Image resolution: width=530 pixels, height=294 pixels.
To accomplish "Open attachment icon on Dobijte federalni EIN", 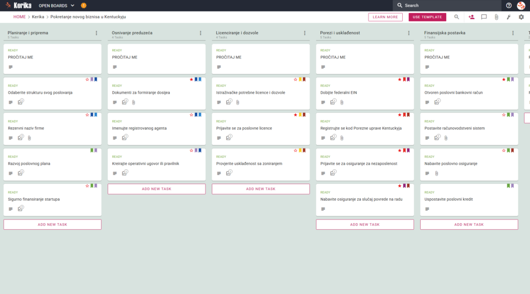I will [342, 102].
